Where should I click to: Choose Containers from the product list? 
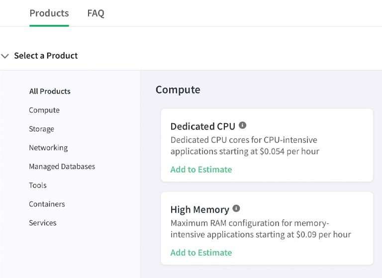click(x=47, y=205)
